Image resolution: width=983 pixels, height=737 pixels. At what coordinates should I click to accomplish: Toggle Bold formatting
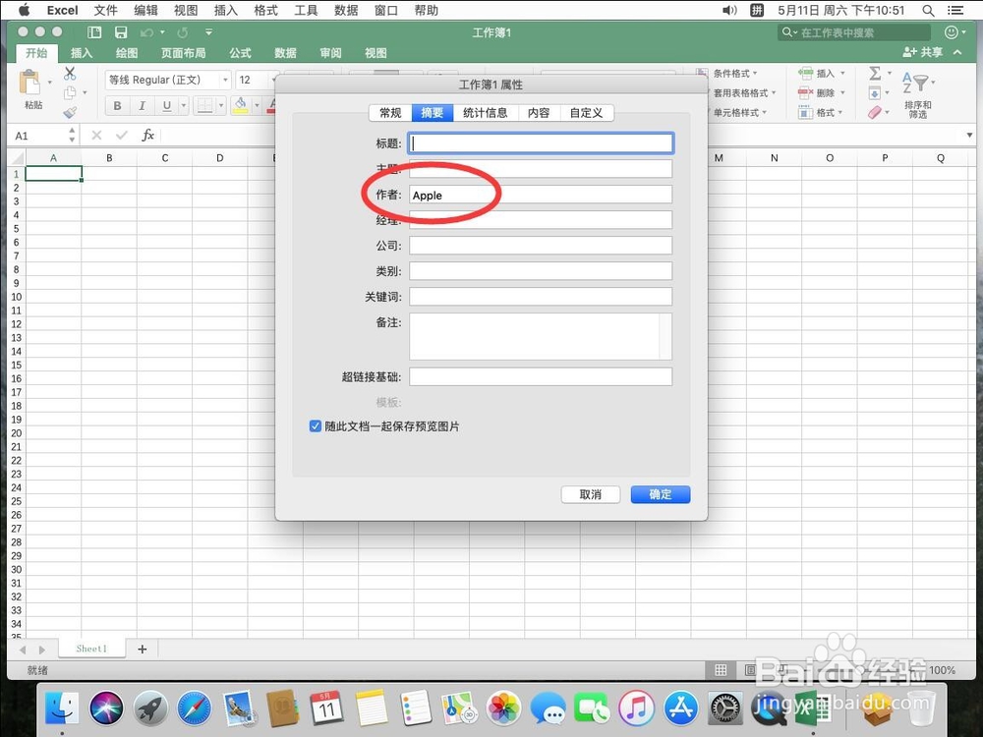click(117, 105)
